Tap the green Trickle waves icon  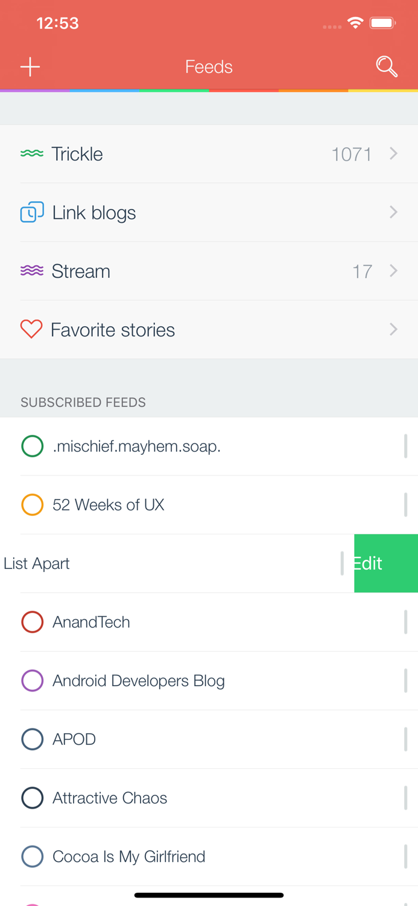click(32, 154)
